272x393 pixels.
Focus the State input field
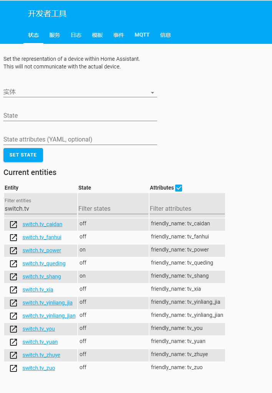point(80,115)
